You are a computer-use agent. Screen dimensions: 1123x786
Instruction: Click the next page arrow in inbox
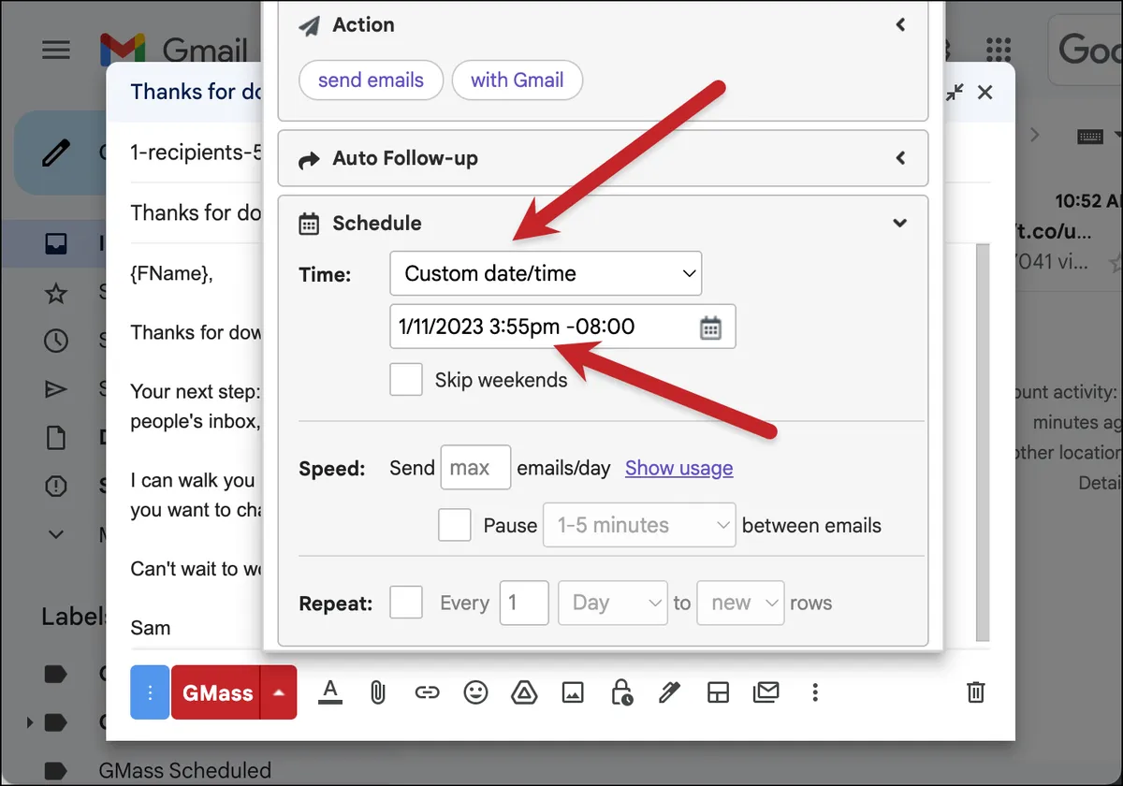coord(1035,136)
